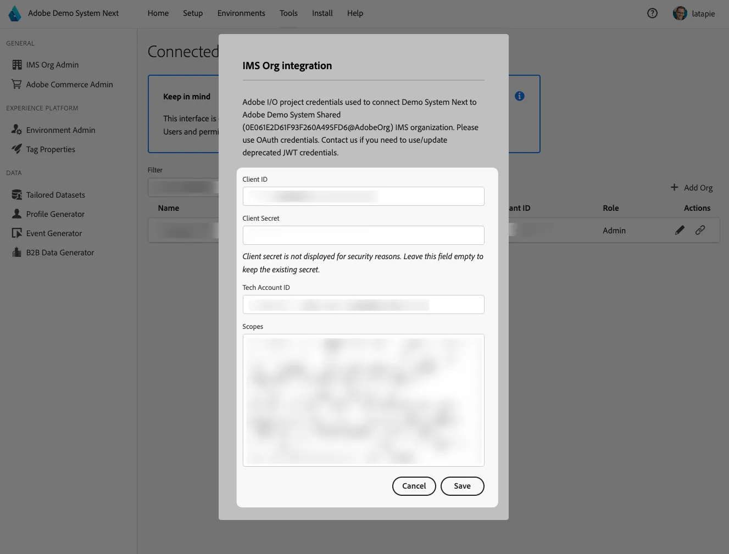The width and height of the screenshot is (729, 554).
Task: Open the Environments menu
Action: [241, 13]
